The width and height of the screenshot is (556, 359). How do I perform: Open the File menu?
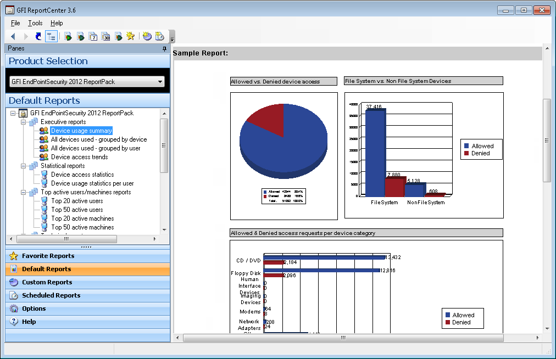pyautogui.click(x=15, y=23)
